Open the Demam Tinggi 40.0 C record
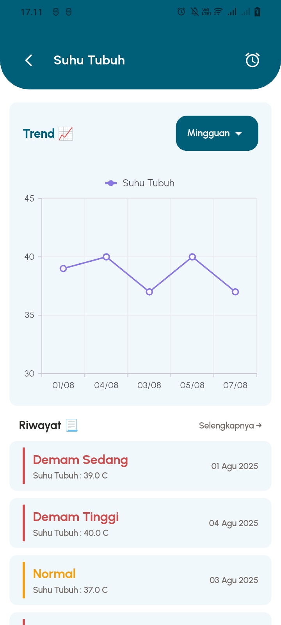This screenshot has width=281, height=625. (140, 523)
